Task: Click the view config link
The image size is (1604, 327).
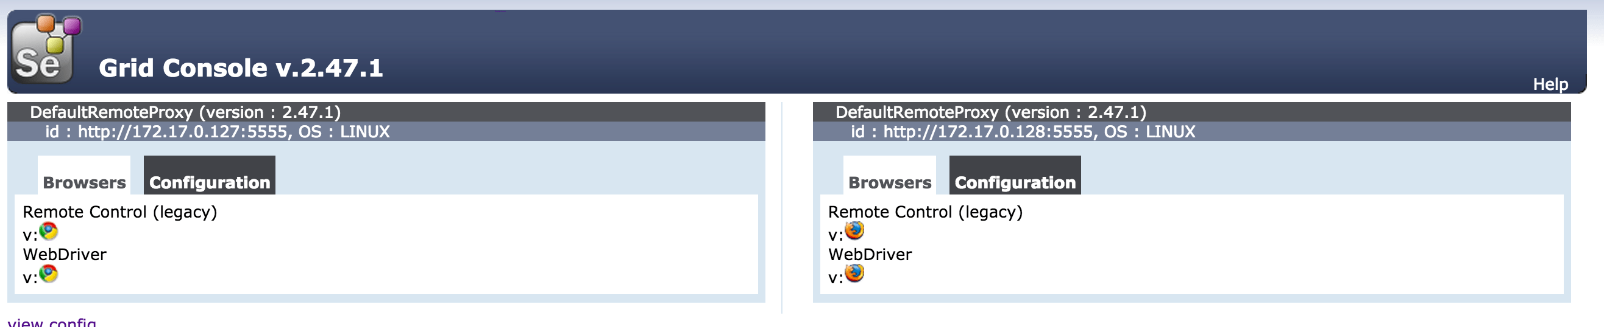Action: click(x=52, y=322)
